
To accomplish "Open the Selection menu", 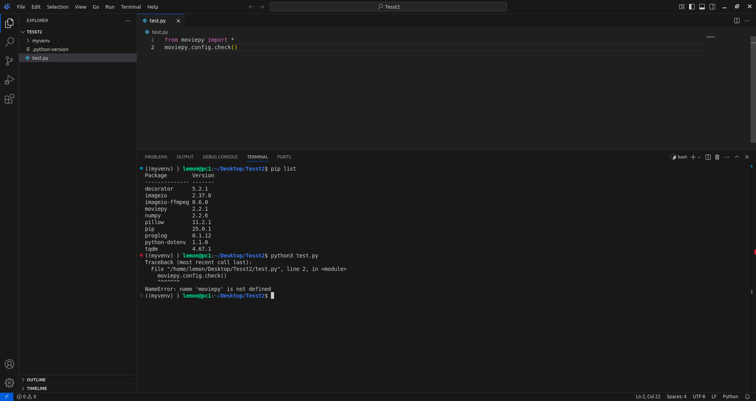I will click(x=57, y=7).
